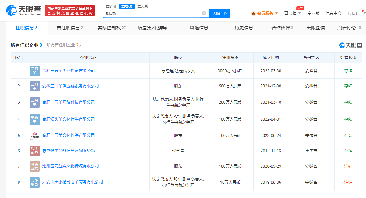This screenshot has width=366, height=198.
Task: Open 安徽三只羊供应链服务有限公司 logo tile
Action: pyautogui.click(x=34, y=86)
